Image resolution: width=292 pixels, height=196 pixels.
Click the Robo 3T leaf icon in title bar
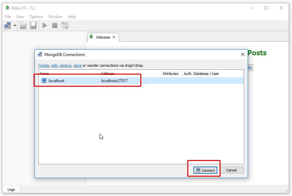coord(8,8)
